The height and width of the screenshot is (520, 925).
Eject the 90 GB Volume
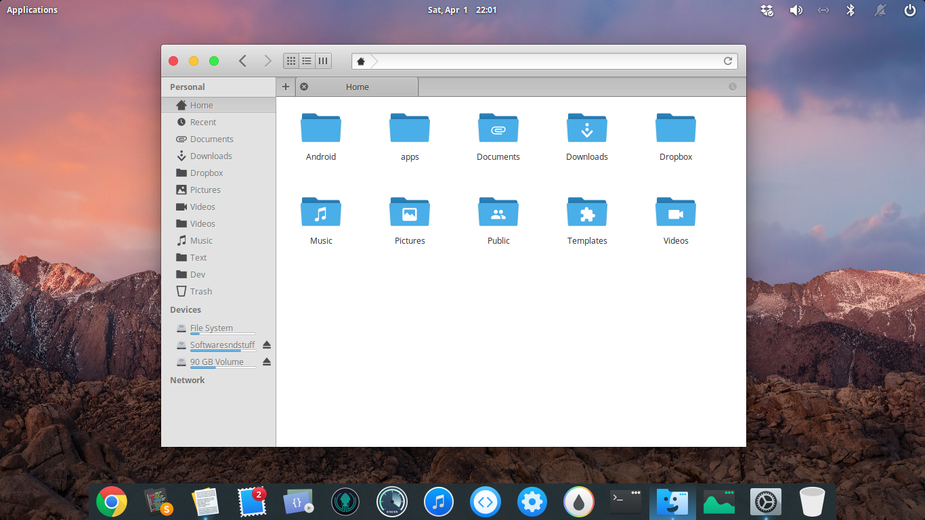[267, 362]
